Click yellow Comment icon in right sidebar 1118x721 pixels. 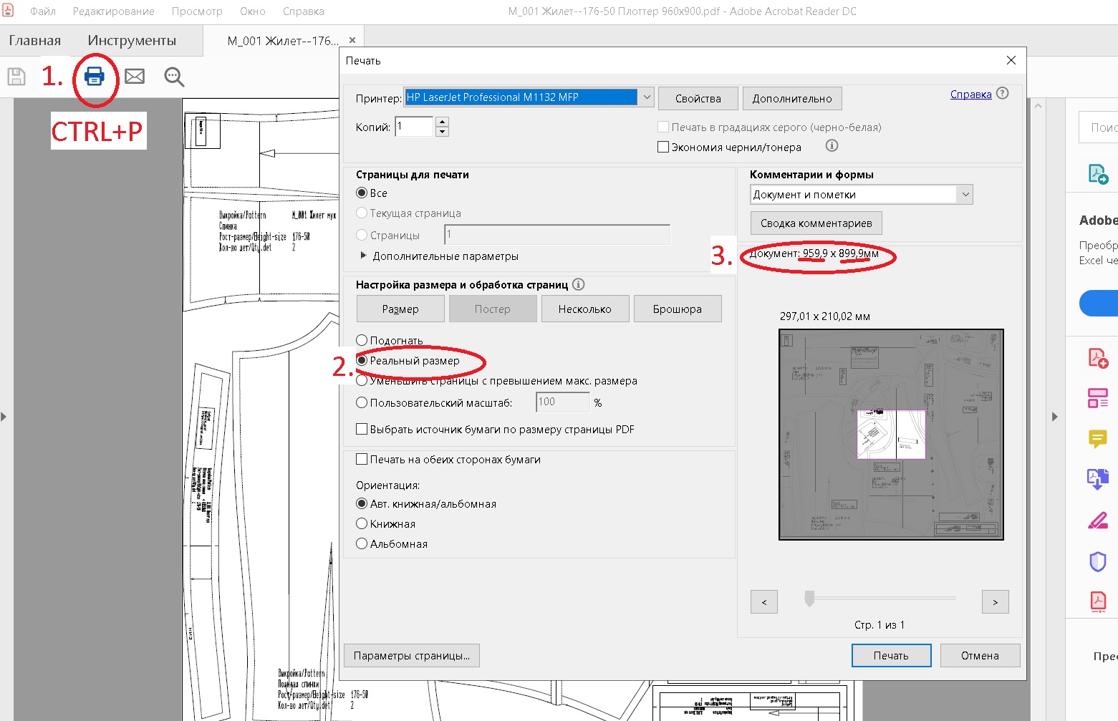[x=1098, y=438]
